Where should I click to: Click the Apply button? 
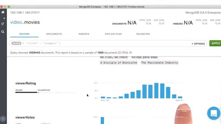[215, 43]
